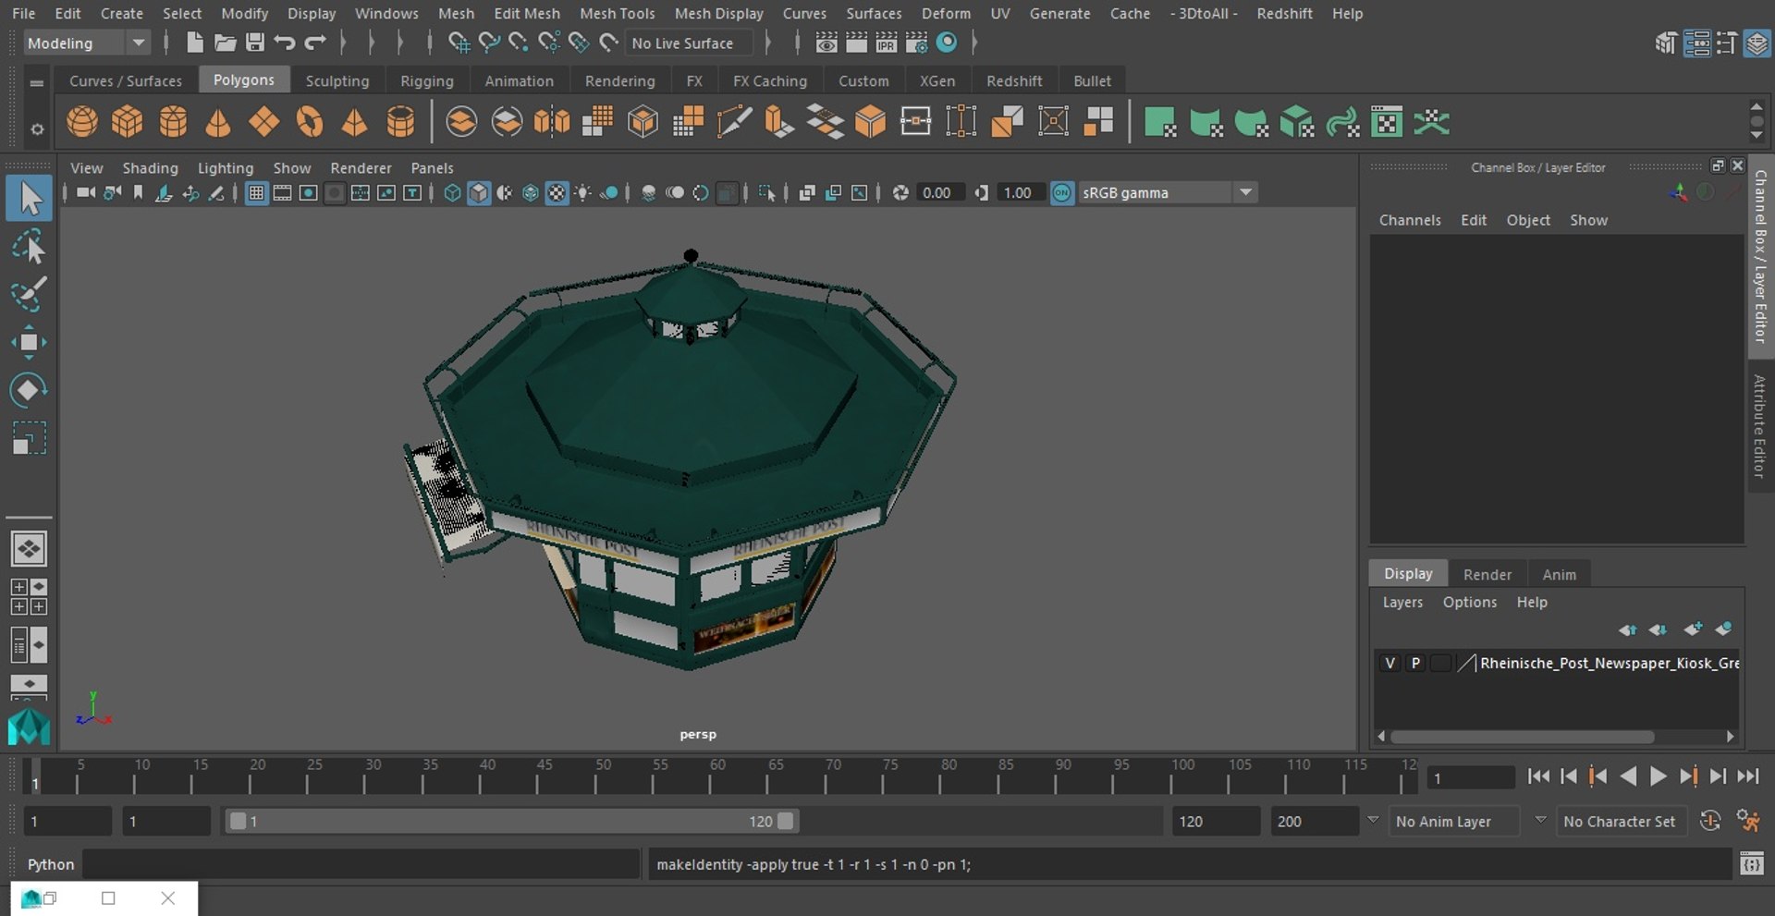Click the Undo arrow icon
1775x916 pixels.
point(285,43)
